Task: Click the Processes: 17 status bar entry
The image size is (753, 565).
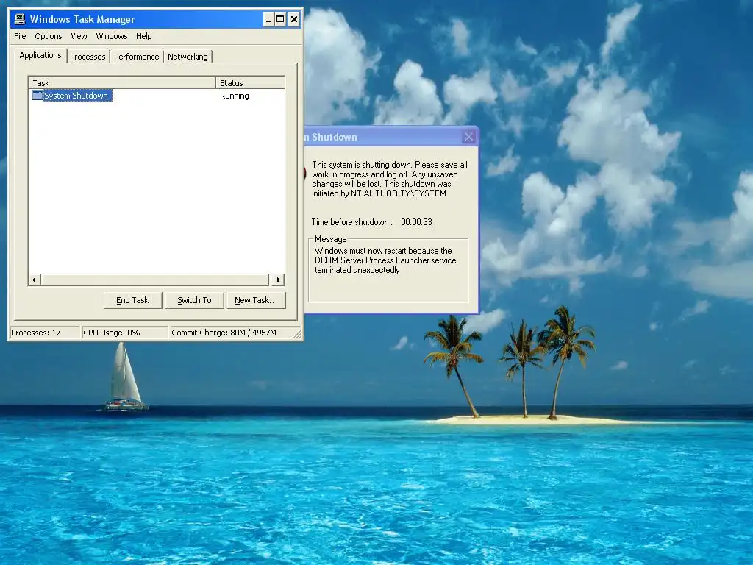Action: [45, 333]
